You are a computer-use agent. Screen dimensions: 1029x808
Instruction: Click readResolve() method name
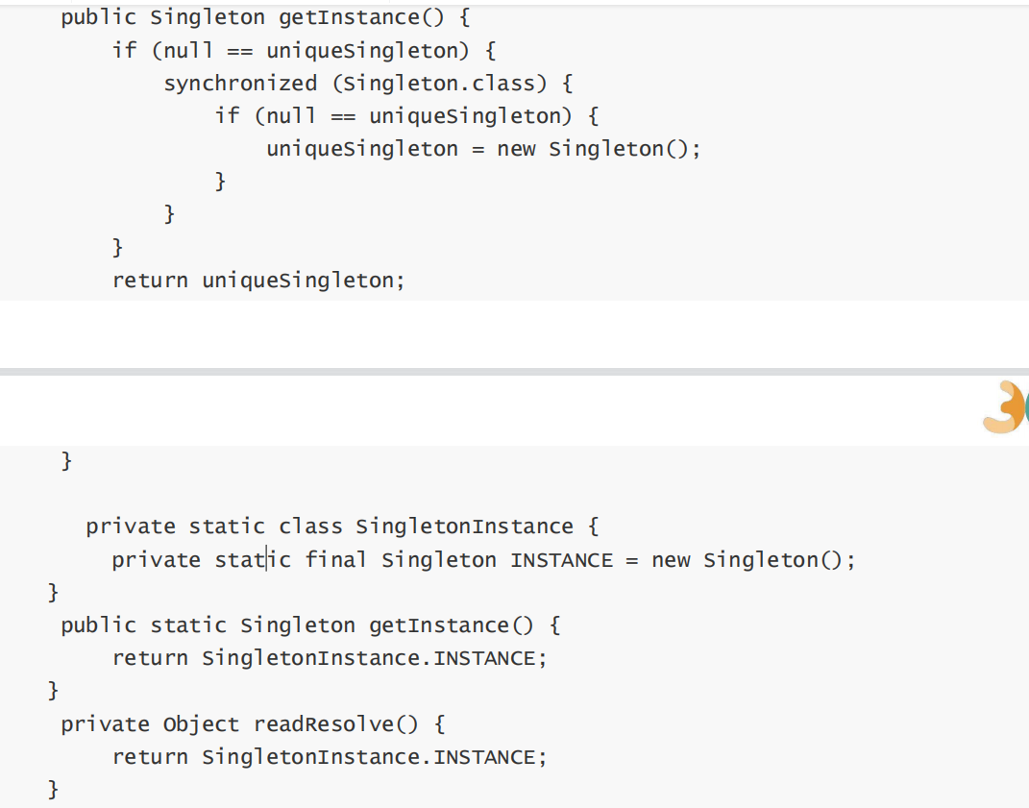point(335,724)
